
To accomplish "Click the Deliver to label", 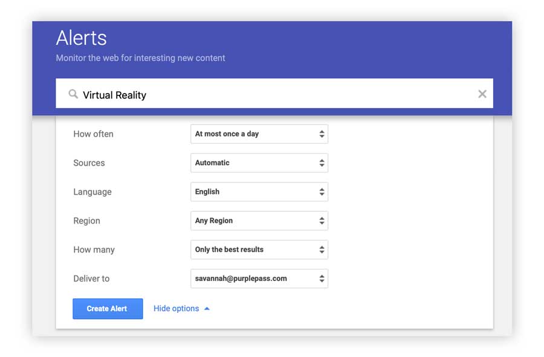I will pyautogui.click(x=91, y=278).
